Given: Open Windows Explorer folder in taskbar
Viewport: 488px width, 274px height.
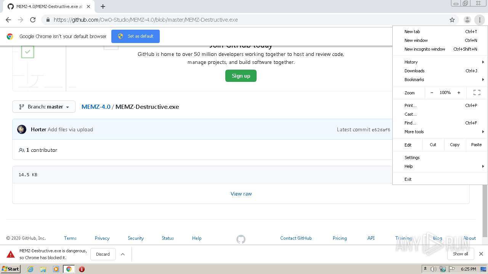Looking at the screenshot, I should [x=43, y=269].
